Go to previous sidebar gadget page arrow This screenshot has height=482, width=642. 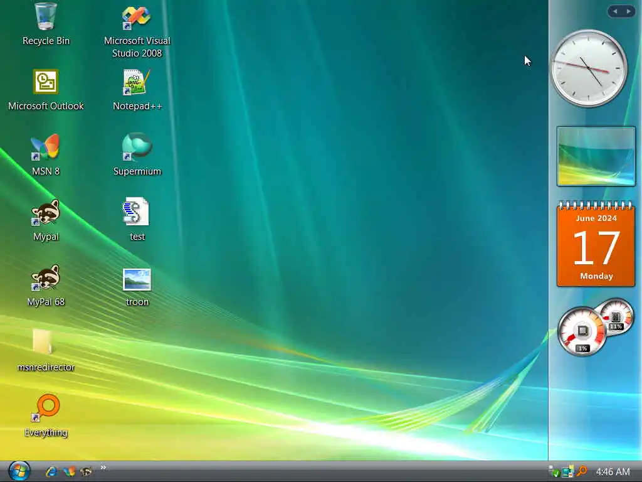coord(615,11)
